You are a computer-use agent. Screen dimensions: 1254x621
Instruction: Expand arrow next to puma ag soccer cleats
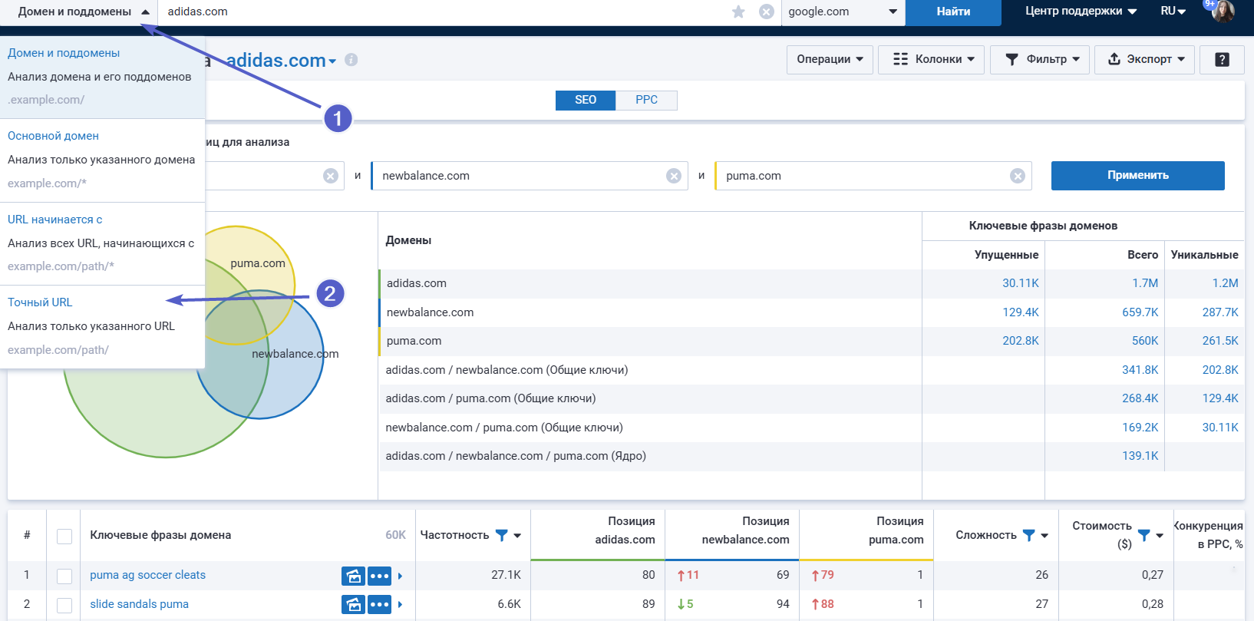coord(400,576)
